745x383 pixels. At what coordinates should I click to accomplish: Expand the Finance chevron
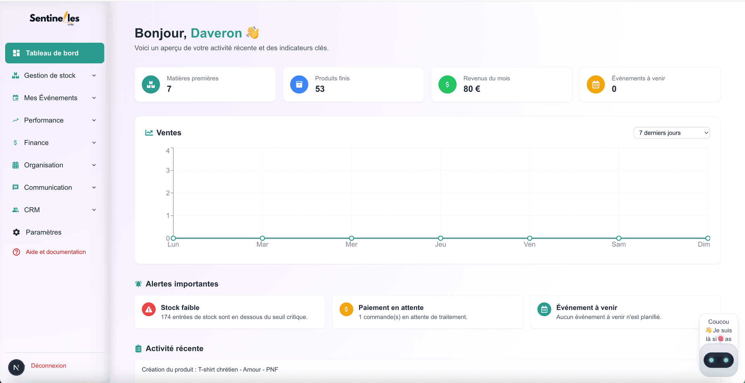[94, 143]
